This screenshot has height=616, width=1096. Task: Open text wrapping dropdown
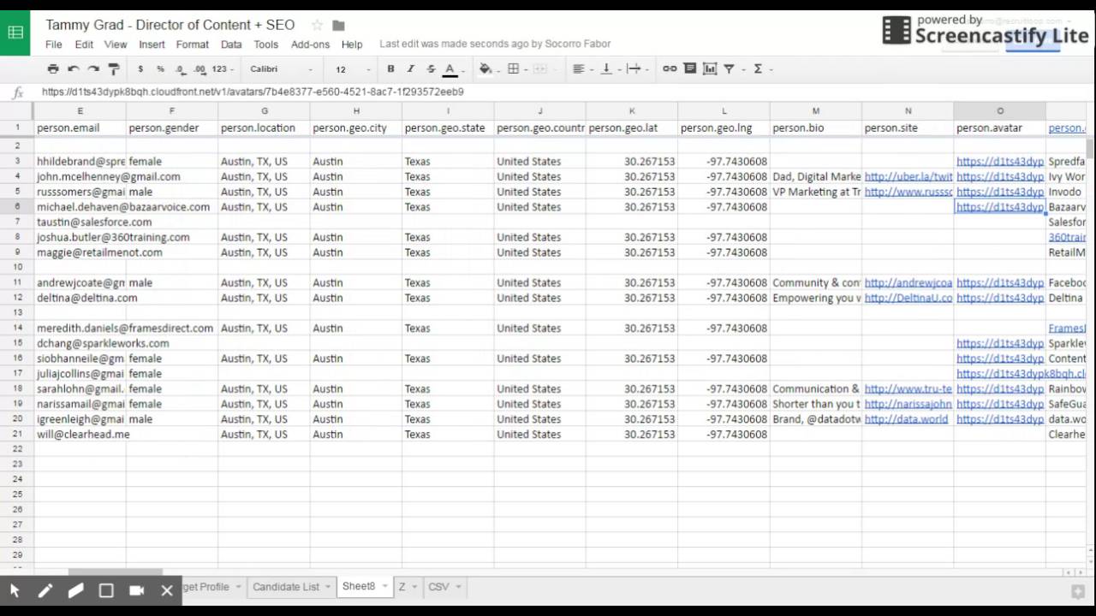(636, 68)
